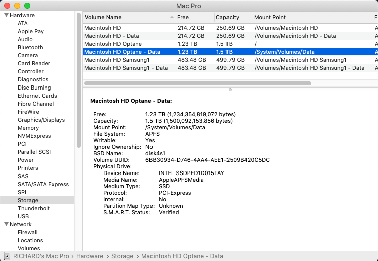378x261 pixels.
Task: Open Graphics/Displays section
Action: 41,120
